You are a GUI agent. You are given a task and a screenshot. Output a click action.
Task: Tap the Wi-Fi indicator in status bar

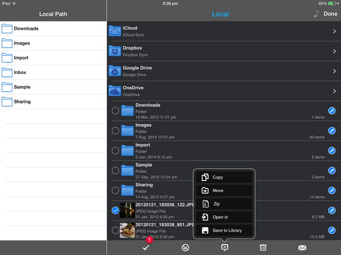(14, 3)
